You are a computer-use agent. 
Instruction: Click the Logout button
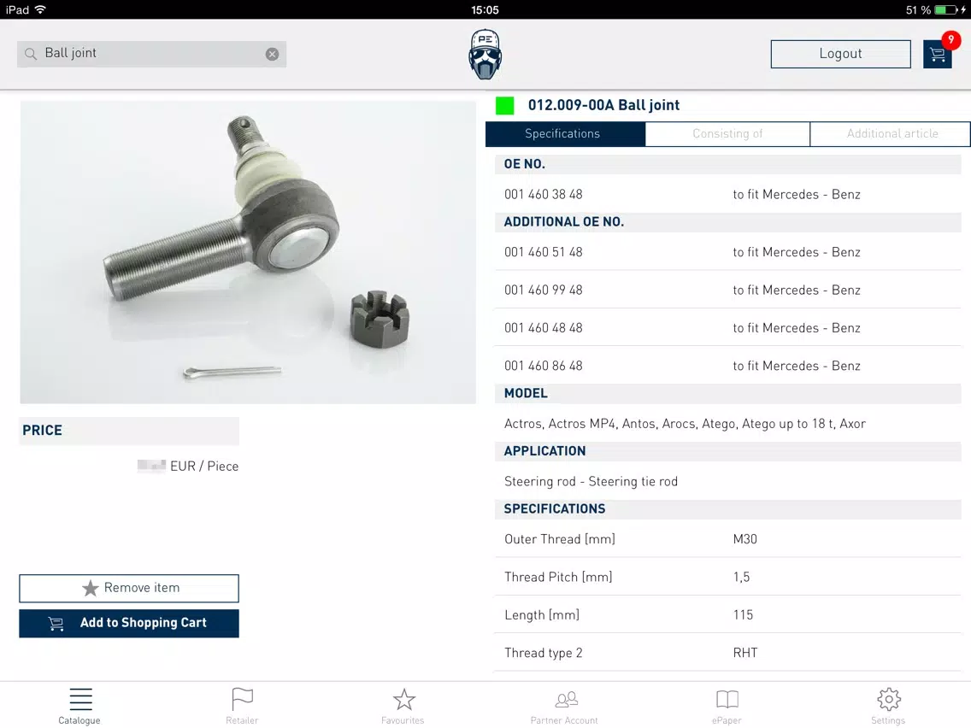[840, 54]
